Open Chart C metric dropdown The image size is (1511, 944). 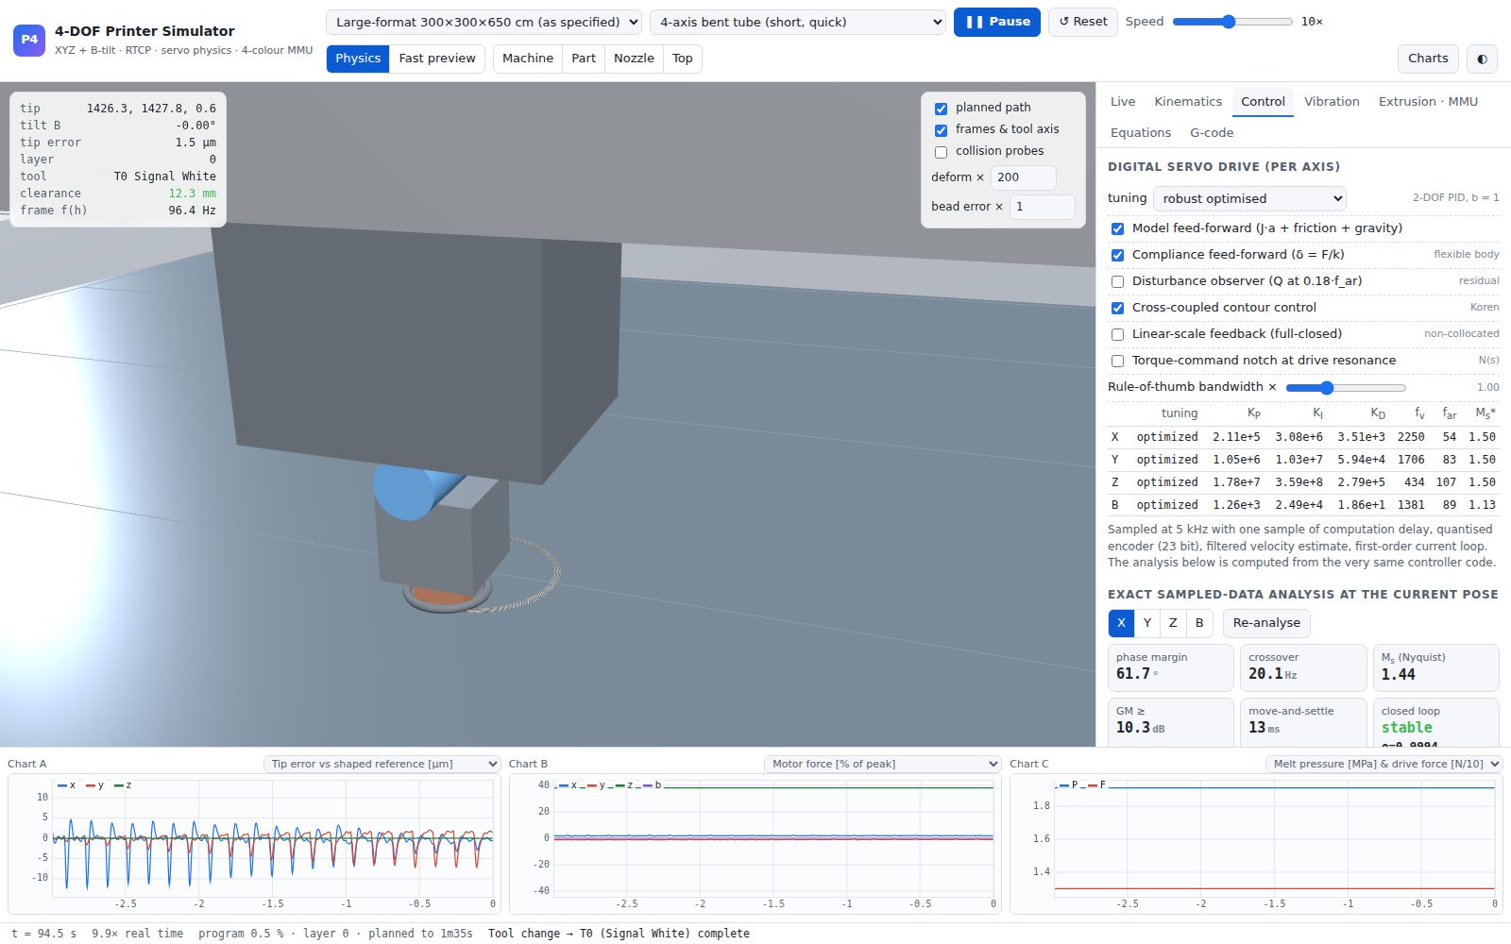1384,764
